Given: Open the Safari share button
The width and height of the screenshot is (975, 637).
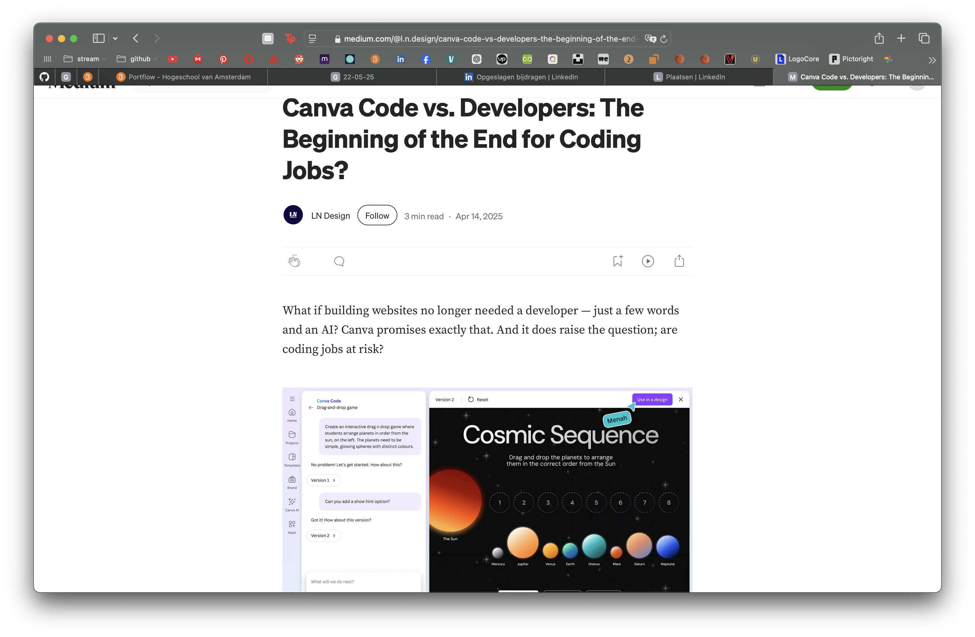Looking at the screenshot, I should (x=879, y=38).
